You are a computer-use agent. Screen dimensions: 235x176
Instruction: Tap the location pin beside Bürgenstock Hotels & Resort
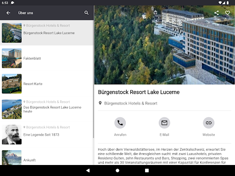pyautogui.click(x=100, y=103)
